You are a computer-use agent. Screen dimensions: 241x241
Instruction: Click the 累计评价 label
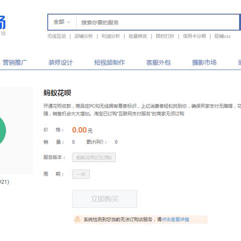[x=96, y=142]
